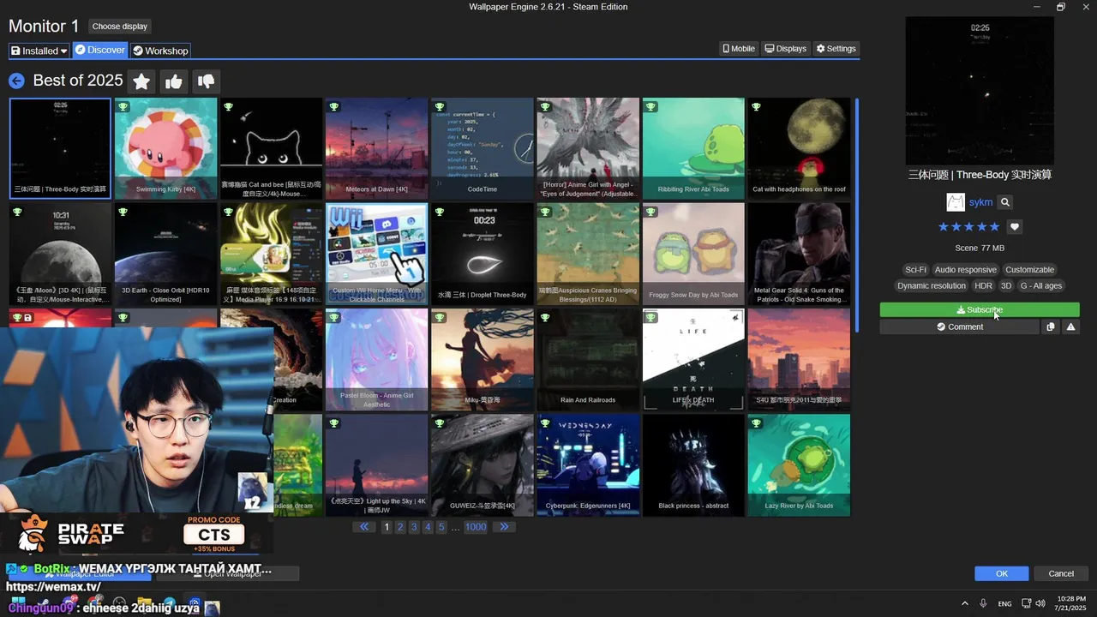The height and width of the screenshot is (617, 1097).
Task: Filter by the HDR tag
Action: 983,286
